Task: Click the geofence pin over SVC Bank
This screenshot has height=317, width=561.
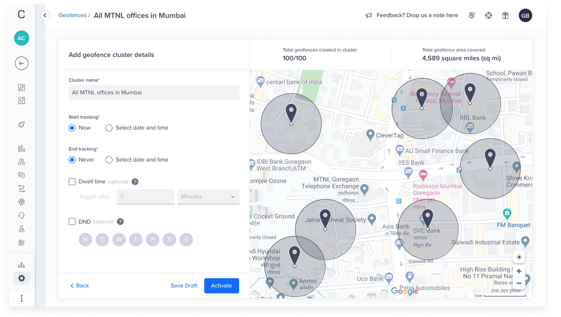Action: [428, 219]
